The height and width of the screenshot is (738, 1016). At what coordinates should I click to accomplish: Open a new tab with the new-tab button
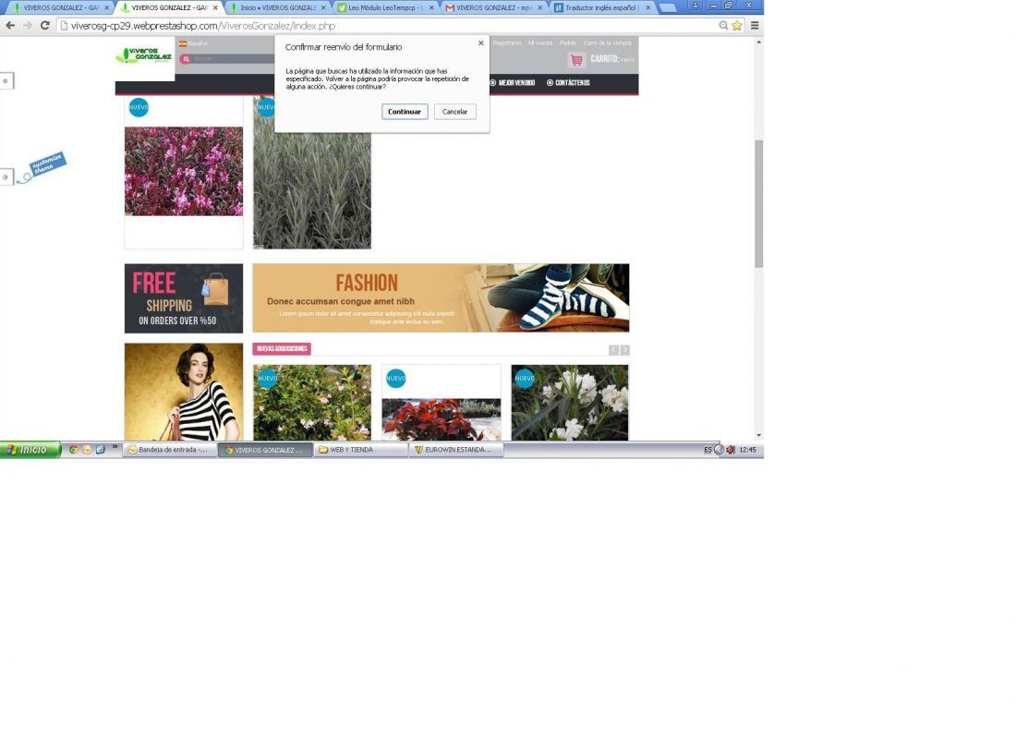[x=668, y=7]
